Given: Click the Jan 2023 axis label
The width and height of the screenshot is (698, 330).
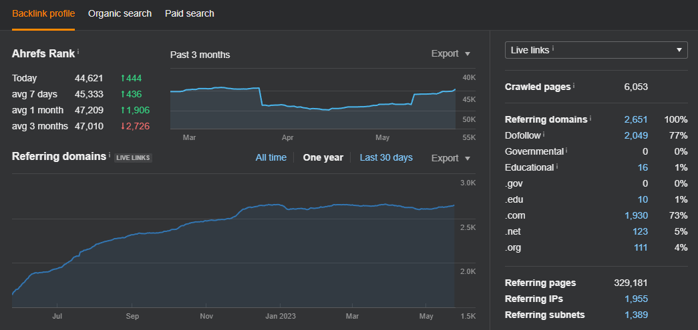Looking at the screenshot, I should pyautogui.click(x=281, y=316).
